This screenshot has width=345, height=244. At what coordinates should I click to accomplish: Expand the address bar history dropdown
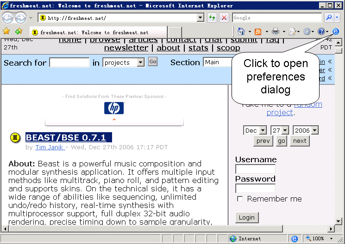click(201, 18)
